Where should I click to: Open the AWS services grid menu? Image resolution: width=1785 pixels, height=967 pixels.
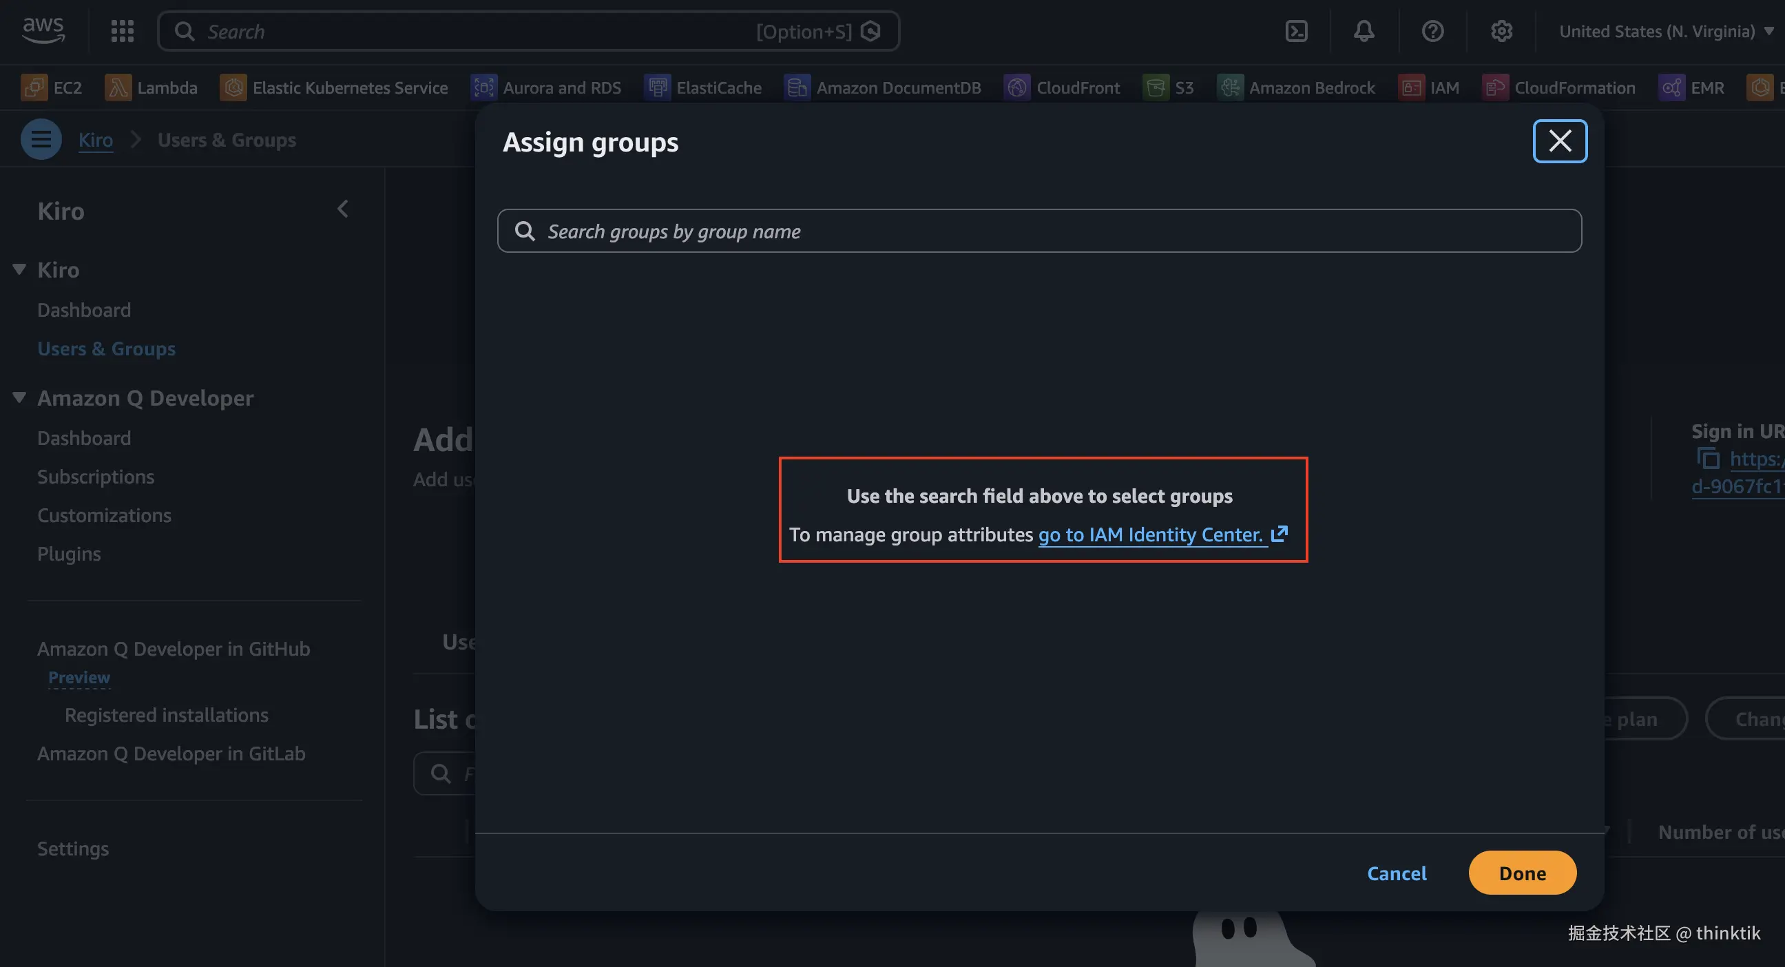122,31
